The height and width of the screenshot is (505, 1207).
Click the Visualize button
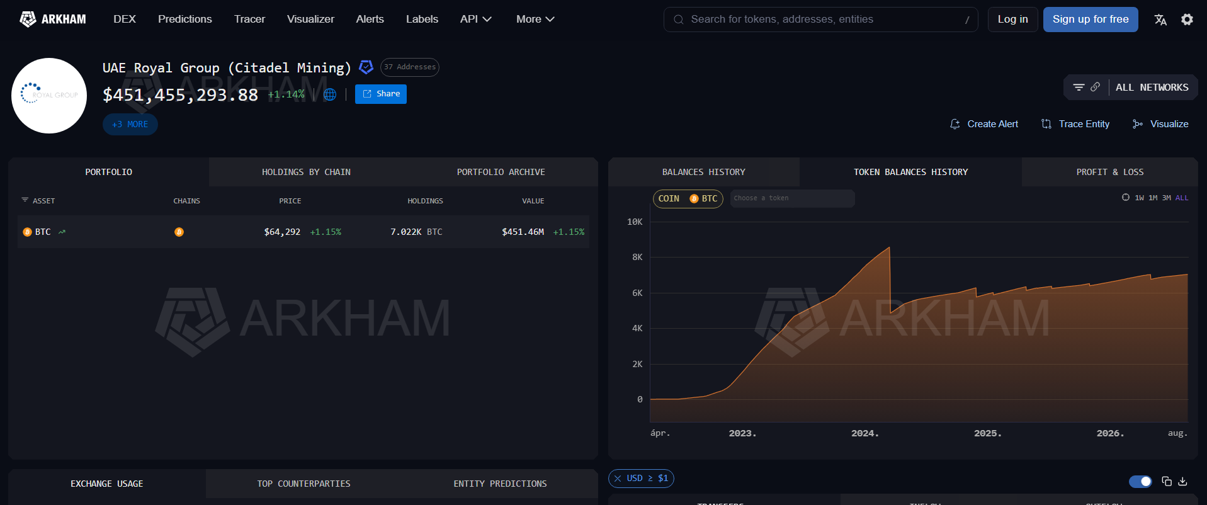1160,124
